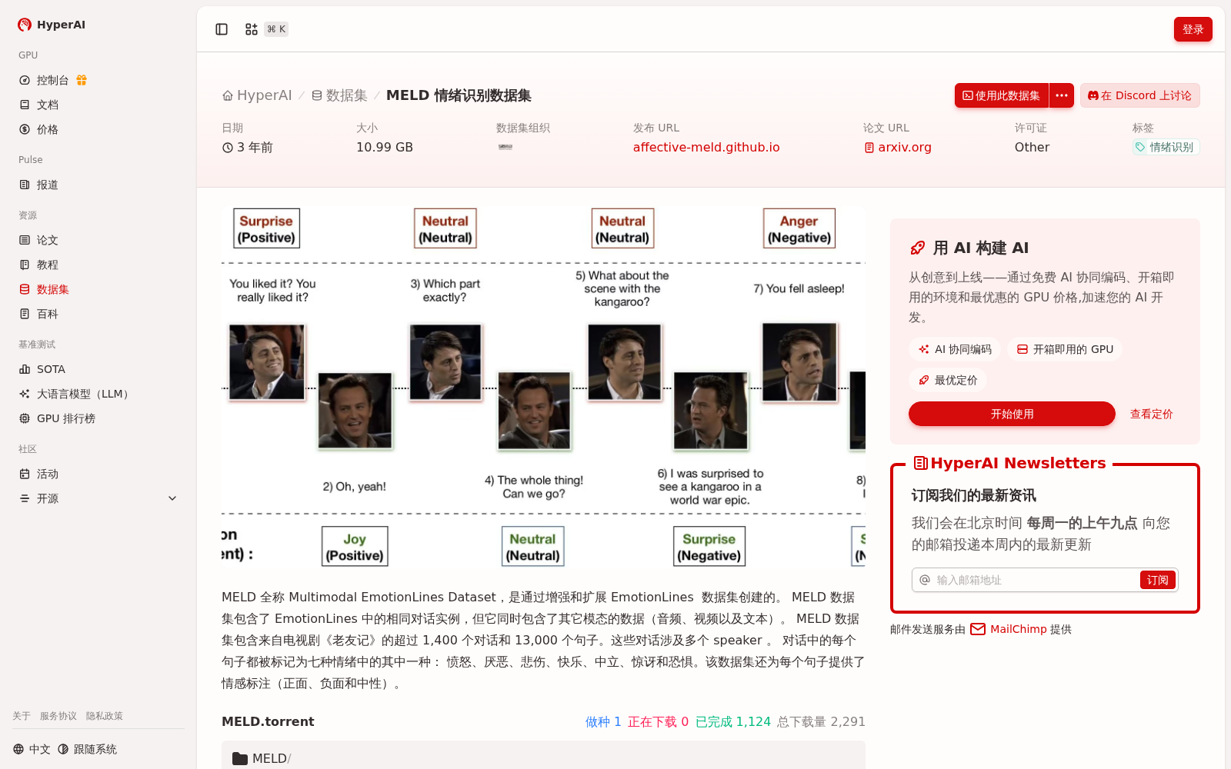This screenshot has width=1231, height=769.
Task: Click the 隐私政策 footer link
Action: pyautogui.click(x=105, y=716)
